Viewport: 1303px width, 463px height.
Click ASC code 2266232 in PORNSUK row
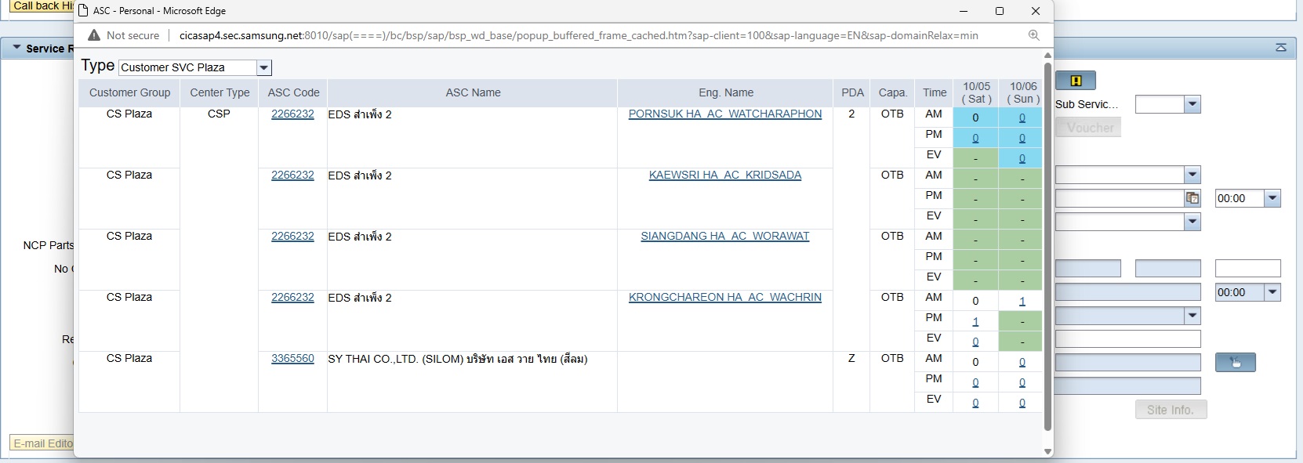pos(292,114)
